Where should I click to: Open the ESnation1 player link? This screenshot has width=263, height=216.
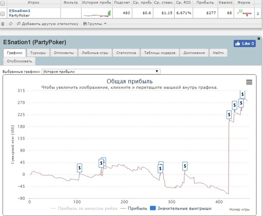[x=20, y=11]
